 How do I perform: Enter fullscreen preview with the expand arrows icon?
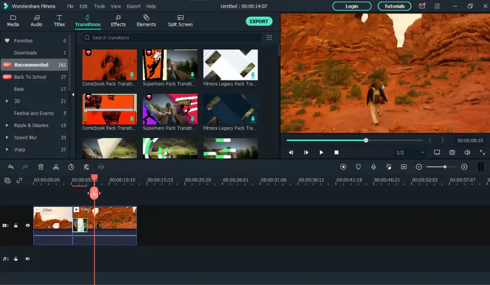pos(482,152)
